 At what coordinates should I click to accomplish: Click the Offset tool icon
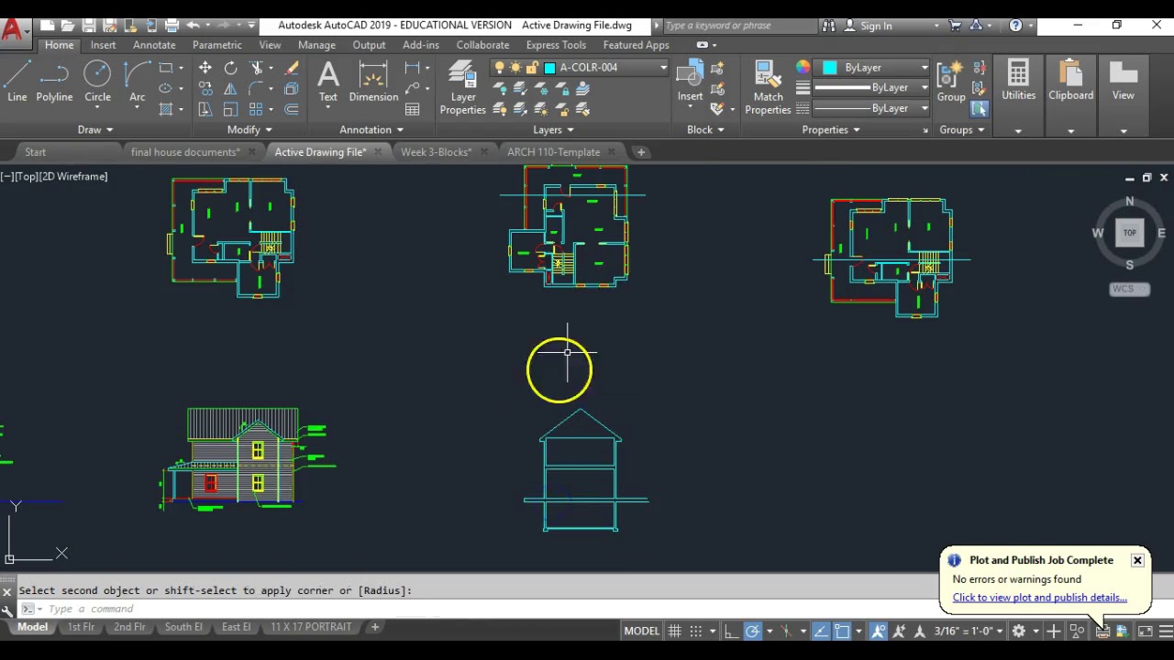tap(292, 109)
